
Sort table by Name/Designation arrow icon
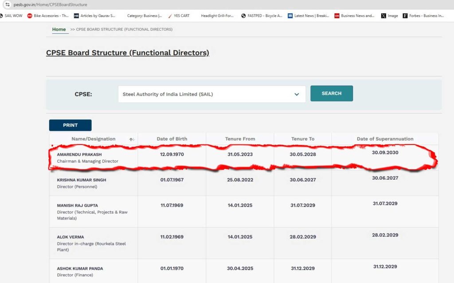[131, 139]
